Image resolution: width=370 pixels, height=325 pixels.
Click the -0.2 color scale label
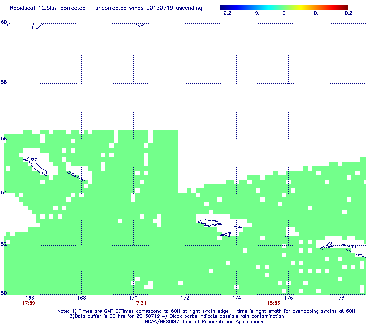226,13
